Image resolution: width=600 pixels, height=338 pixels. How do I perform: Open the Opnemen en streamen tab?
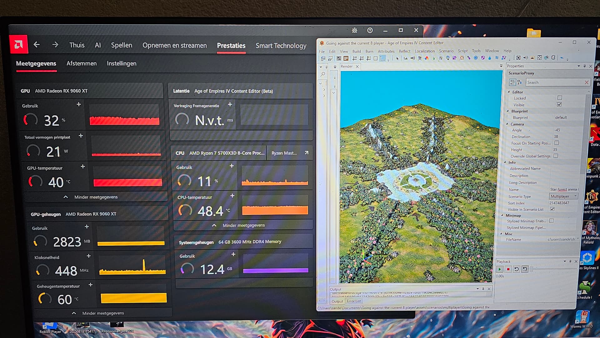[x=175, y=45]
